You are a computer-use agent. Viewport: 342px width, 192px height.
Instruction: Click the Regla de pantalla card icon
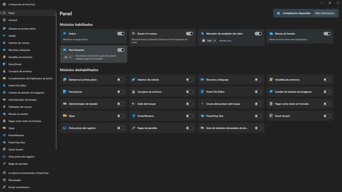(134, 128)
